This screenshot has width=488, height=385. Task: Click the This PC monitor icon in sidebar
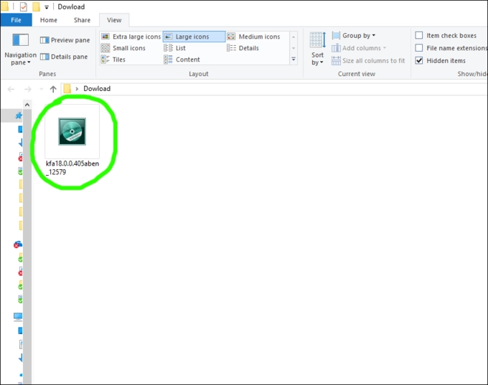[x=18, y=317]
